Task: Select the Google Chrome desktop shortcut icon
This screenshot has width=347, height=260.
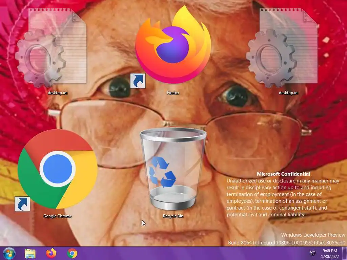Action: [57, 170]
